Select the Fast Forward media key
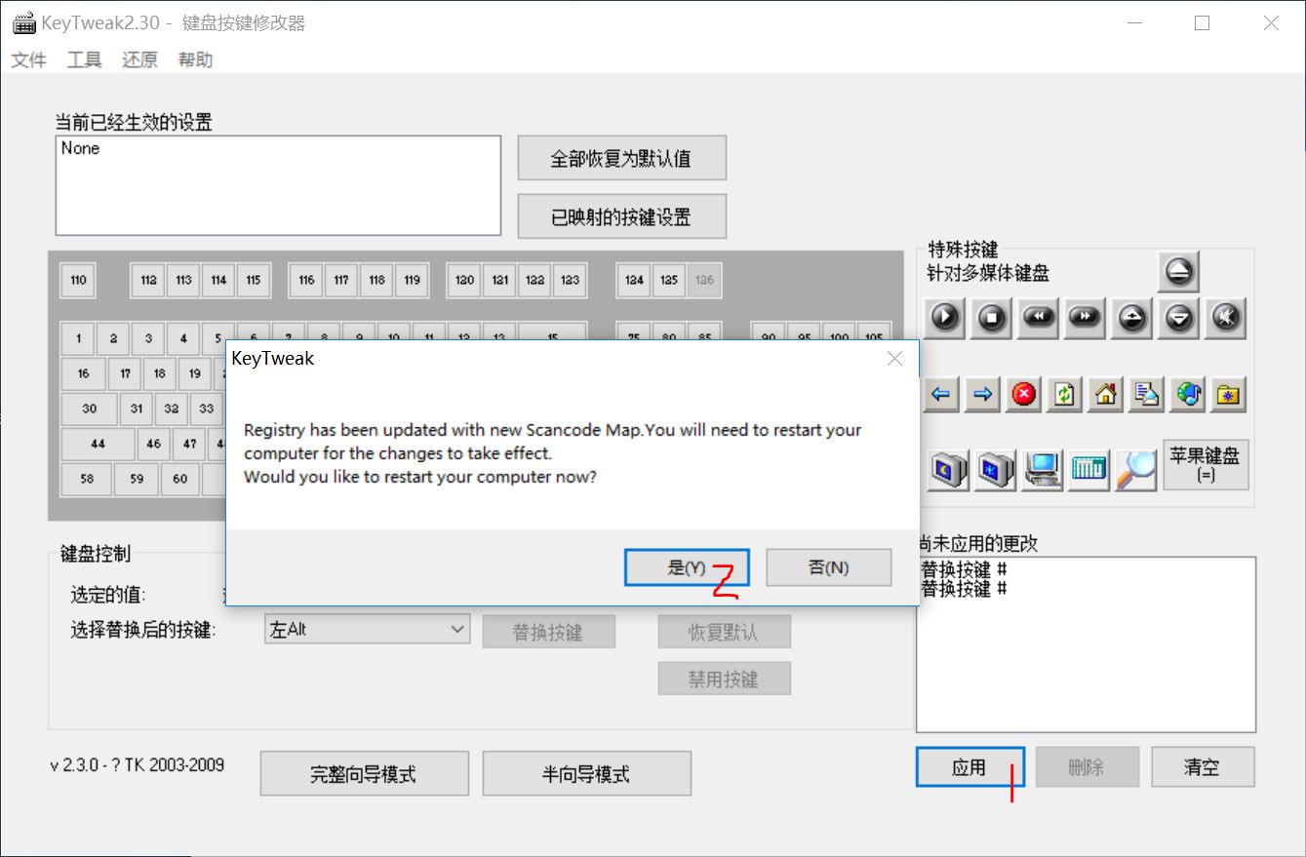 click(1084, 317)
